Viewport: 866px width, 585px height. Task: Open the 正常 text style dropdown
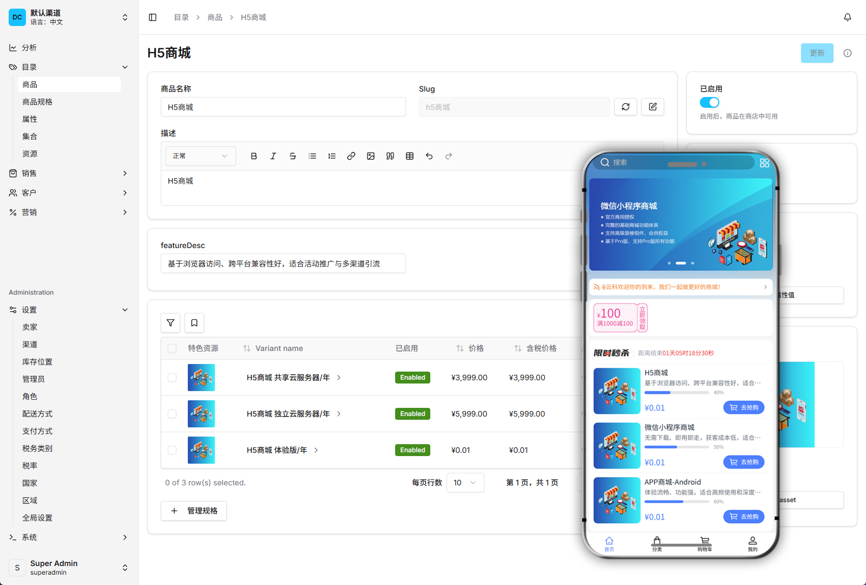pos(200,156)
